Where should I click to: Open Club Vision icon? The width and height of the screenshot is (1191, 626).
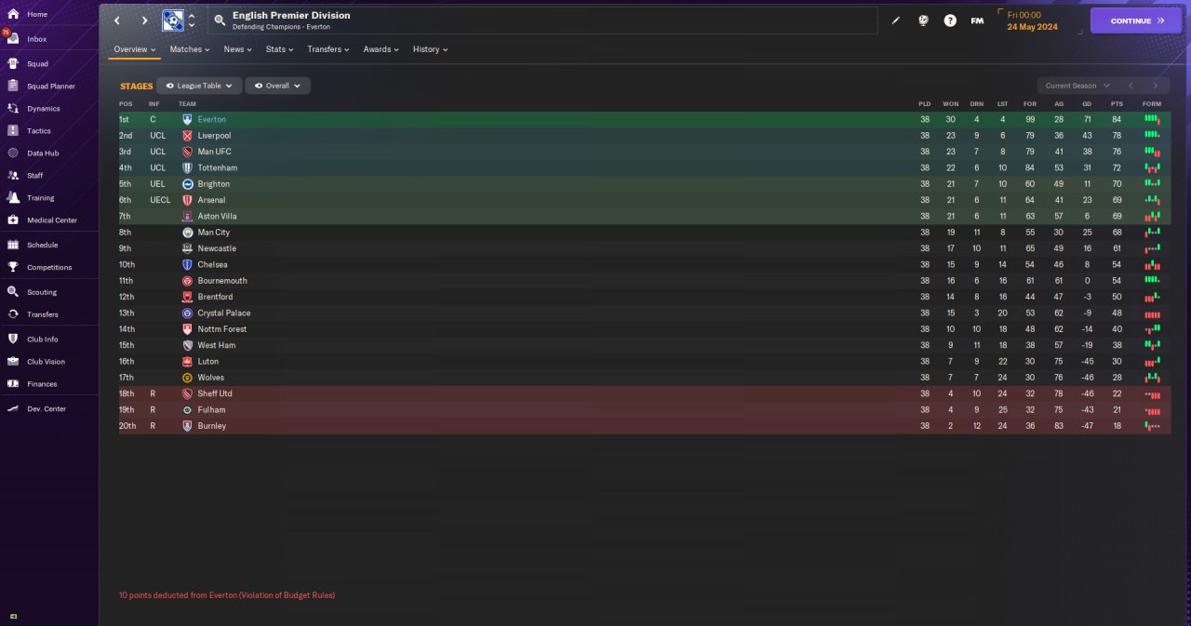(x=13, y=362)
